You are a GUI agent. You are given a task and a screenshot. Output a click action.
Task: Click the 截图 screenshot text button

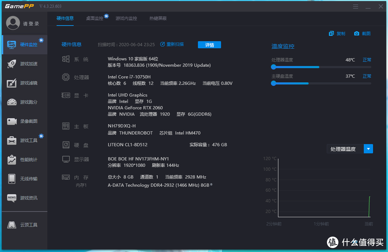point(366,33)
